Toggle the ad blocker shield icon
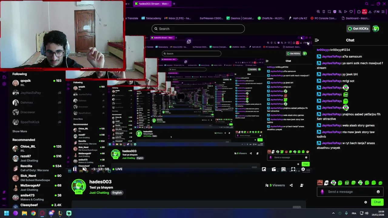Viewport: 388px width, 218px height. 335,12
